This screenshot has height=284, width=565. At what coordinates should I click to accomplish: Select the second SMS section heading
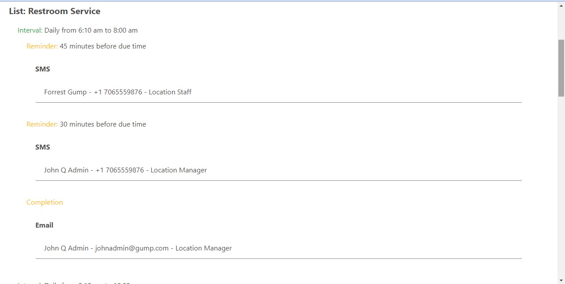[42, 147]
